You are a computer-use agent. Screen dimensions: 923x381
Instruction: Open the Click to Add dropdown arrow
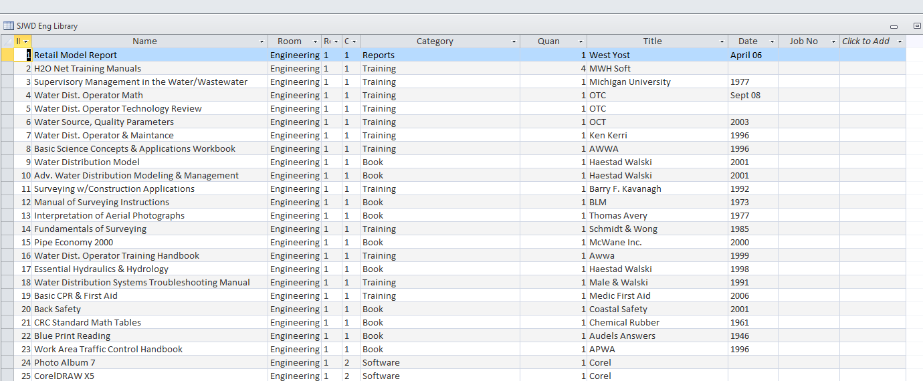(900, 41)
